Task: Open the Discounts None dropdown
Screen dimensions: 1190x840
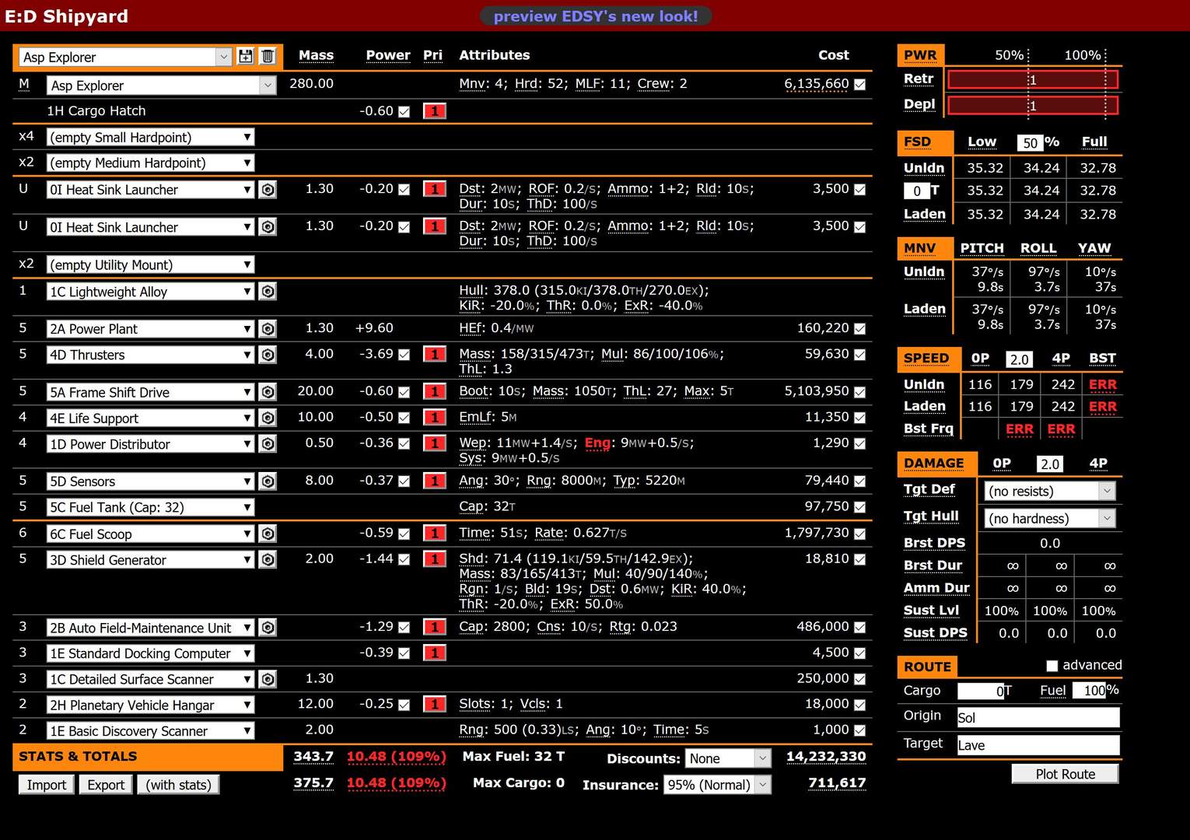Action: pyautogui.click(x=728, y=758)
